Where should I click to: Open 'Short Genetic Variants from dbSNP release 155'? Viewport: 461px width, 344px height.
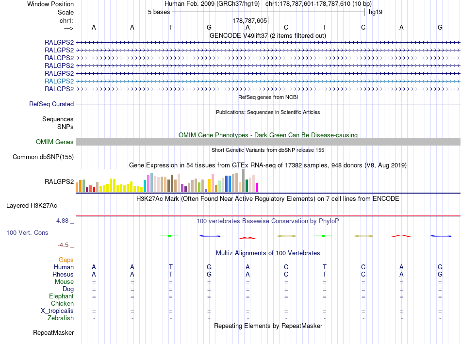click(x=268, y=150)
